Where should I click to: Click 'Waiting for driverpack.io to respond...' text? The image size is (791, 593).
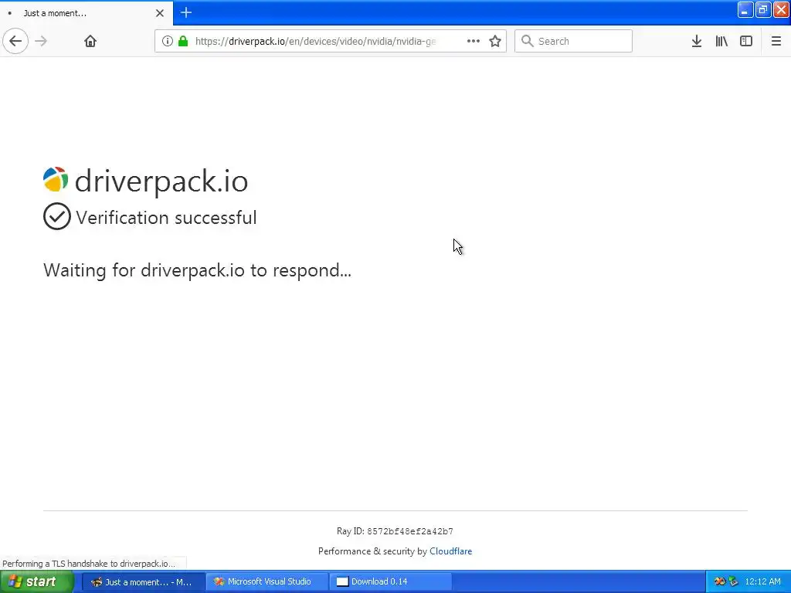pyautogui.click(x=197, y=271)
